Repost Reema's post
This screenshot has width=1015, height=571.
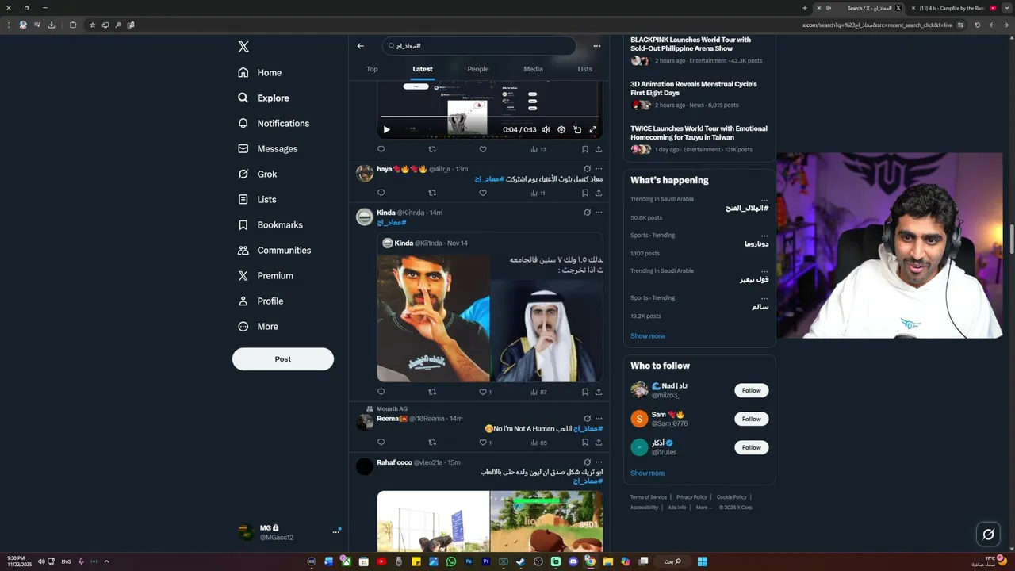432,443
